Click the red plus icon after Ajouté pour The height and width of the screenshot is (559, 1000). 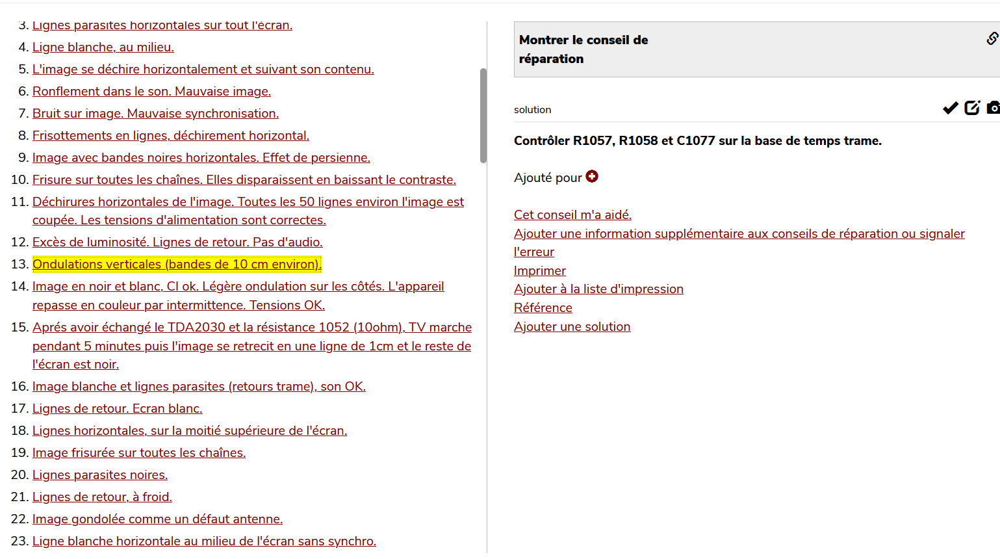(592, 176)
